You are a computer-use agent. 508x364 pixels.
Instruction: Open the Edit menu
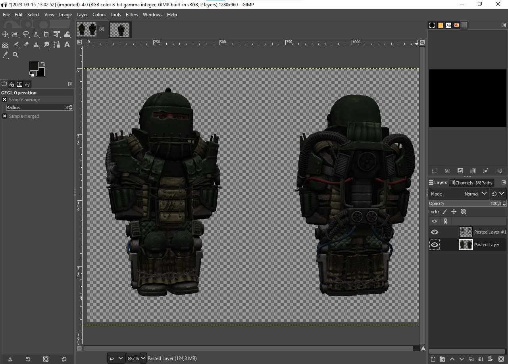click(x=19, y=14)
